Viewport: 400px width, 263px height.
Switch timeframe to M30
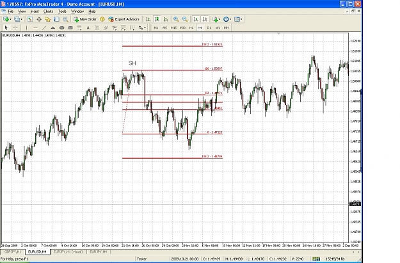(182, 28)
